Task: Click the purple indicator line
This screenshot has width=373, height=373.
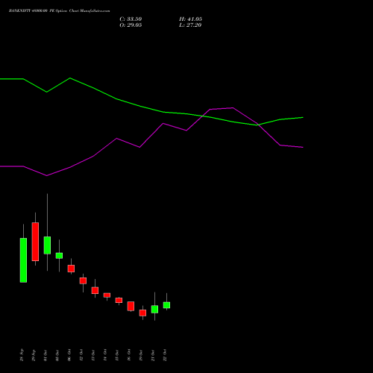Action: [117, 139]
